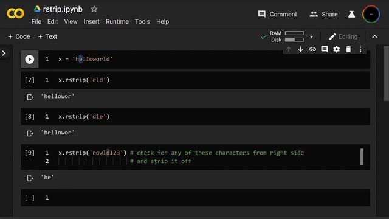The width and height of the screenshot is (389, 219).
Task: Rename the rstrip.ipynb title
Action: (63, 9)
